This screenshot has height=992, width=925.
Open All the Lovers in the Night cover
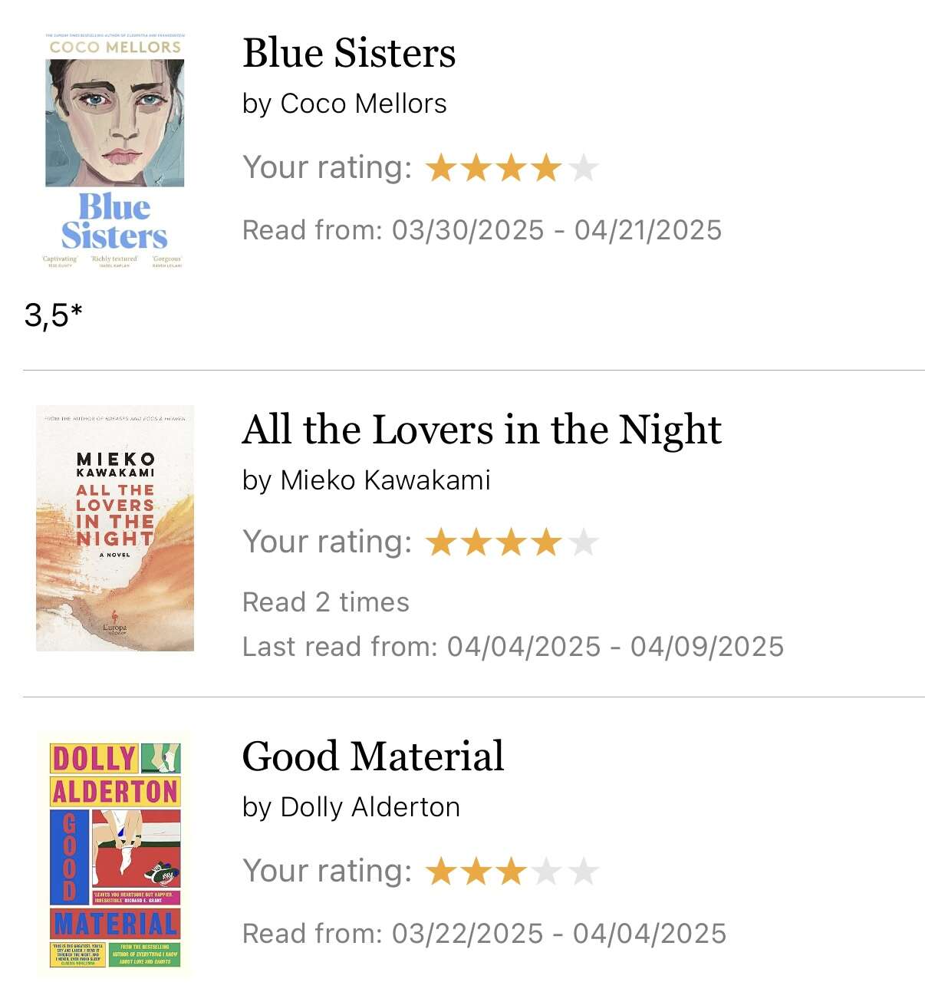tap(115, 528)
